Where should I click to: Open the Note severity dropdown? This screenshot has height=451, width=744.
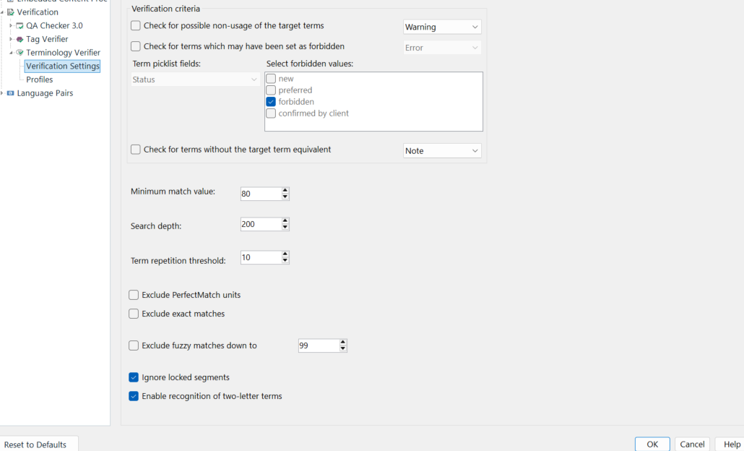point(473,150)
